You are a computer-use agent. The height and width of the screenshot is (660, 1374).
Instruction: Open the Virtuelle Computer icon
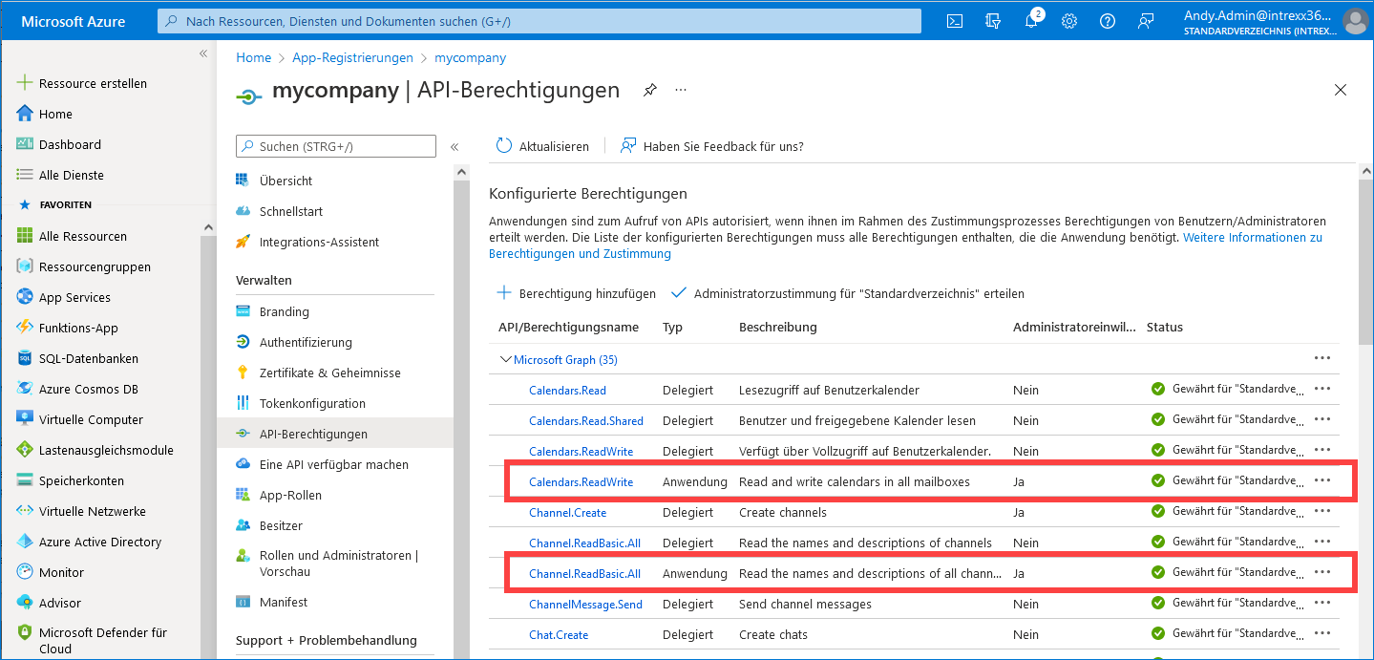[25, 419]
